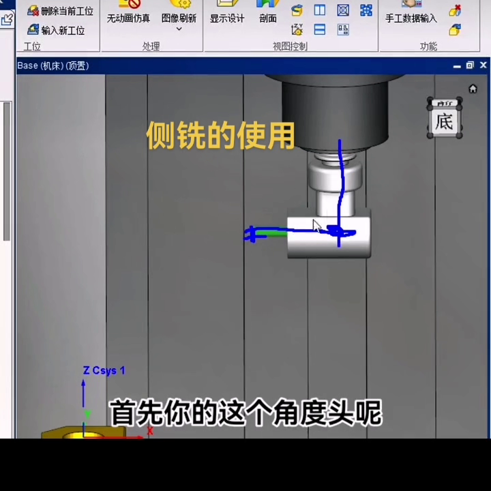
Task: Click the home view icon in viewport
Action: click(473, 89)
